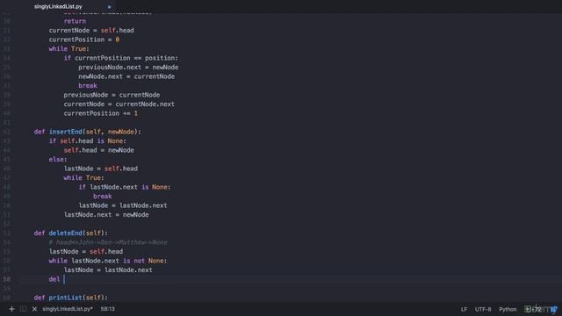The height and width of the screenshot is (316, 562).
Task: Click the 'previousNode = currentNode' line
Action: point(112,95)
